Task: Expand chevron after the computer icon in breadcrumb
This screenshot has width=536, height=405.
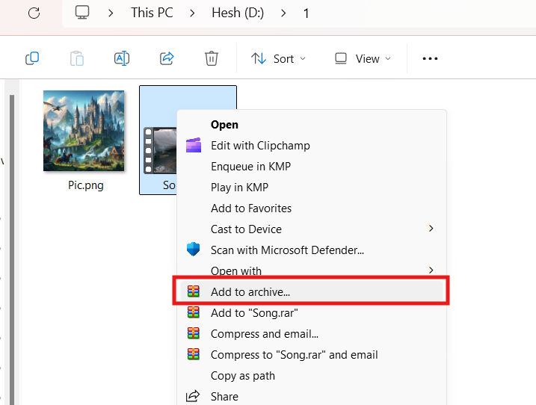Action: point(111,13)
